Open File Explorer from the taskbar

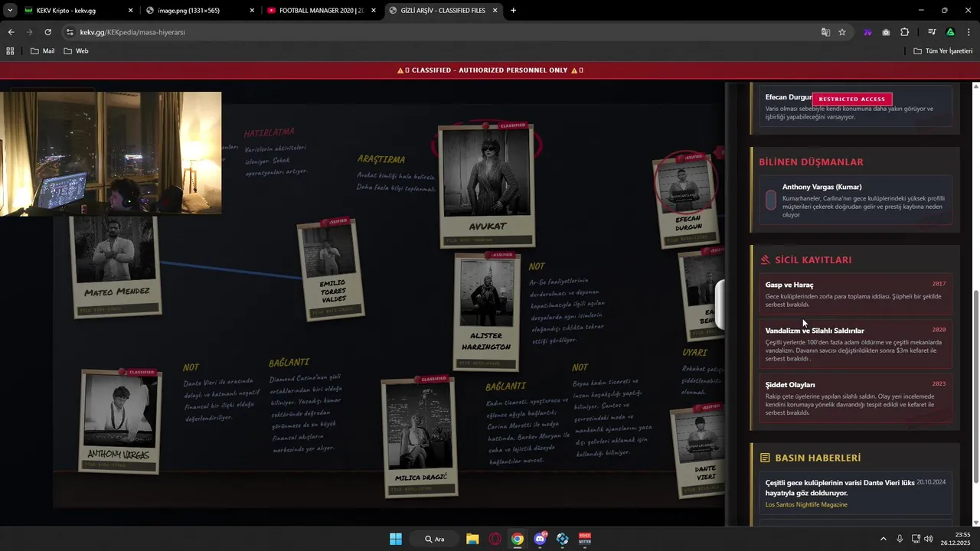pyautogui.click(x=472, y=539)
